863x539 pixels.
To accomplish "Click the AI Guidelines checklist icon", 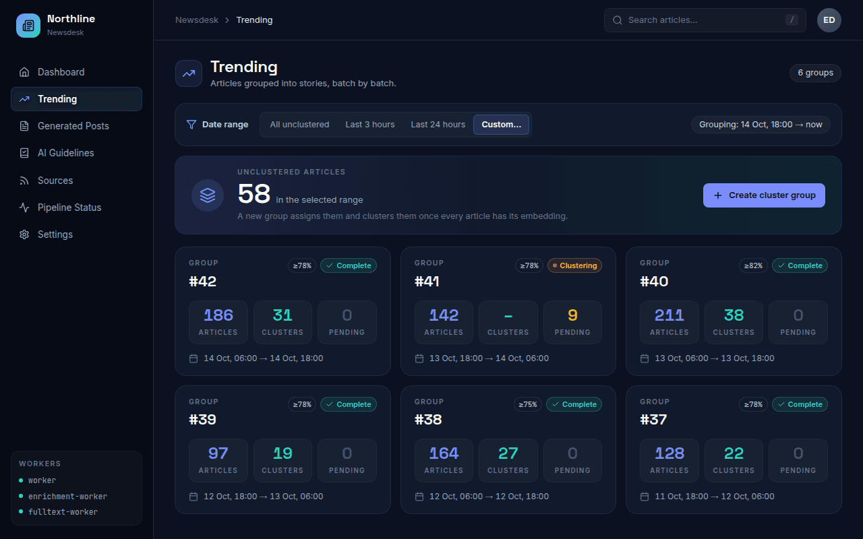I will 24,153.
